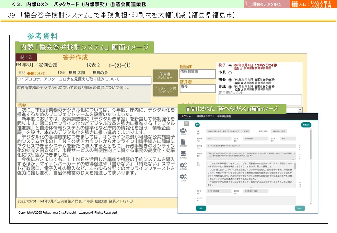The width and height of the screenshot is (337, 233).
Task: Click the 答弁部 field 政策調整部
Action: click(x=256, y=139)
